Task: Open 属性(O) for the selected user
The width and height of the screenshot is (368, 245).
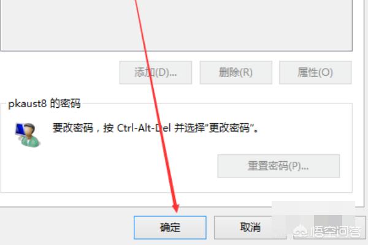Action: [315, 72]
